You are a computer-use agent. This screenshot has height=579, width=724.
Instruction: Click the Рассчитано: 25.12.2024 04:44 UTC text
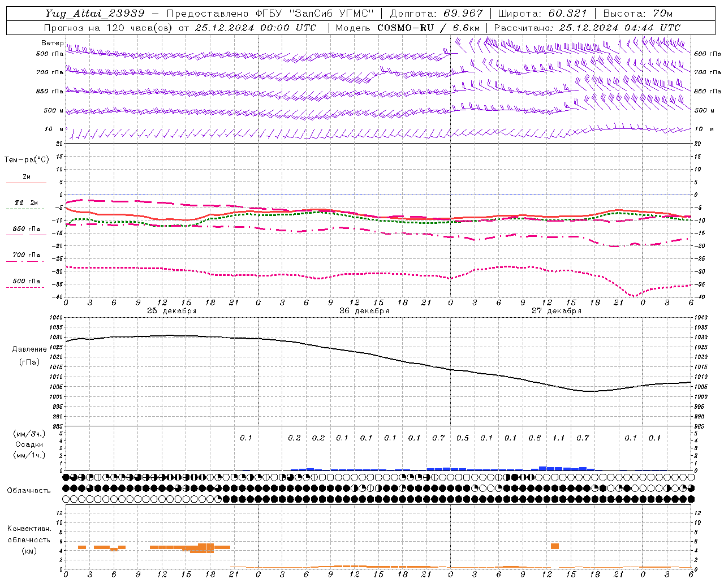(x=587, y=28)
